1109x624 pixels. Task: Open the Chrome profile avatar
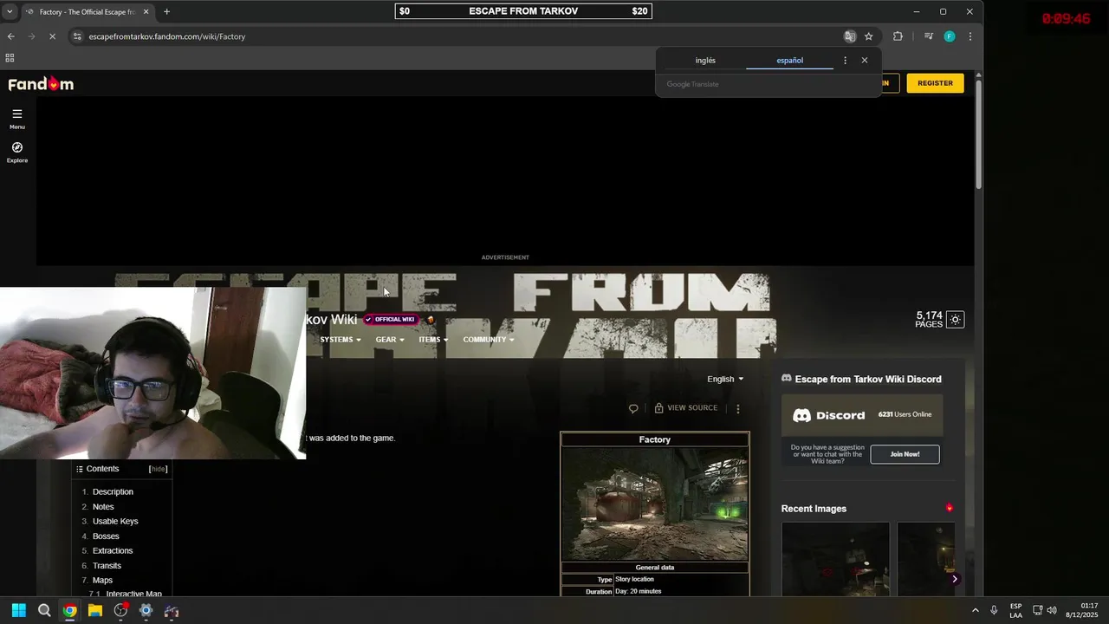tap(950, 36)
